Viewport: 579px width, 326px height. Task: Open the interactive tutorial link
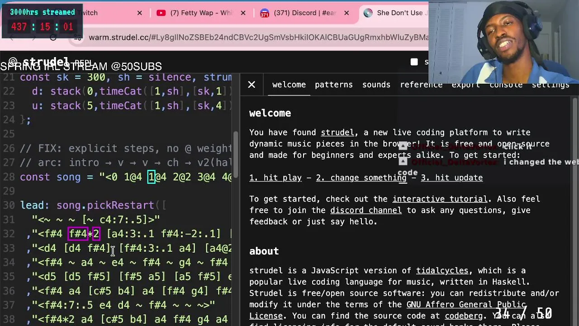click(x=440, y=199)
